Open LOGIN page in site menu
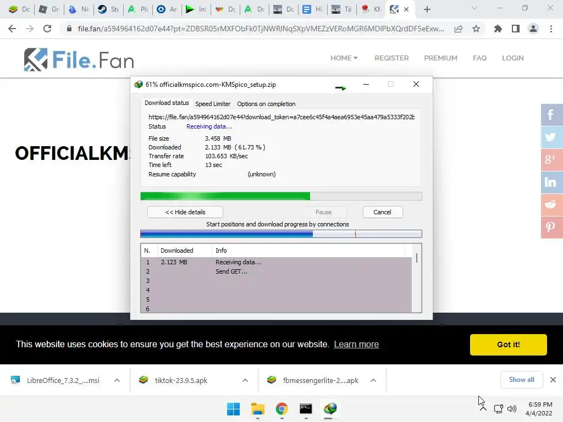 pyautogui.click(x=513, y=58)
